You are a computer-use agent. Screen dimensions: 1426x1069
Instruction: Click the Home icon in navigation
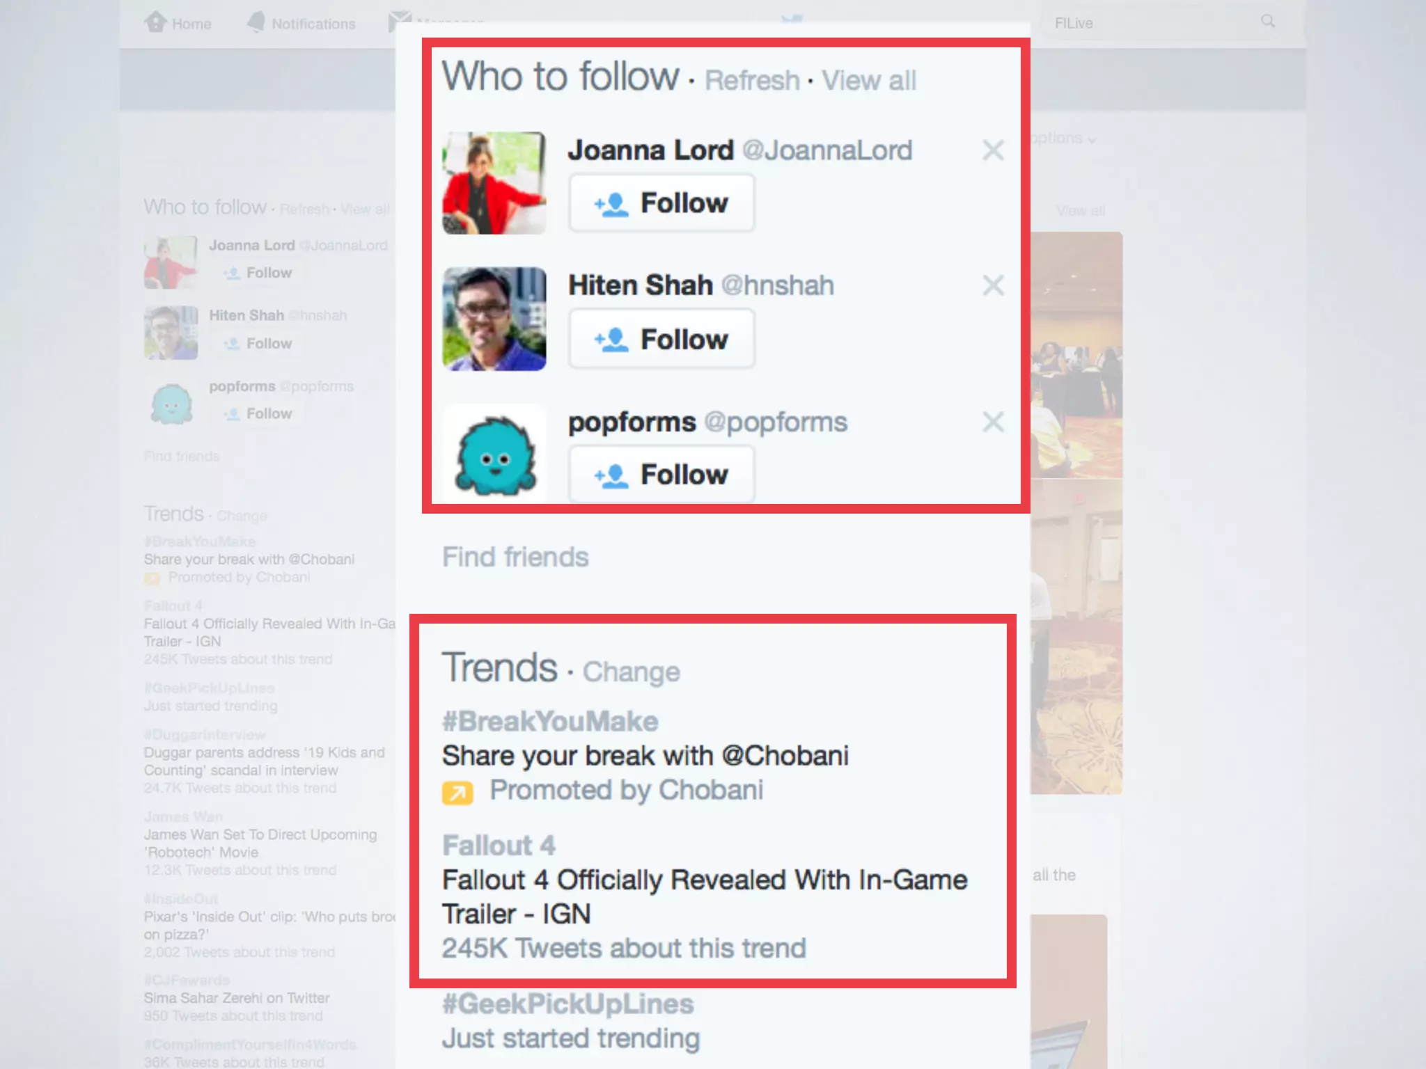coord(155,22)
